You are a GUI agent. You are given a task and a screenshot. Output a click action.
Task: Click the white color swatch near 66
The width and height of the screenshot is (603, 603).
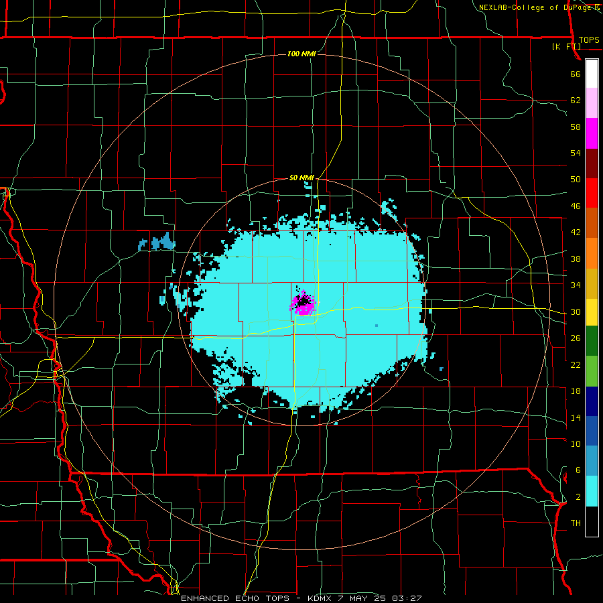[x=592, y=74]
